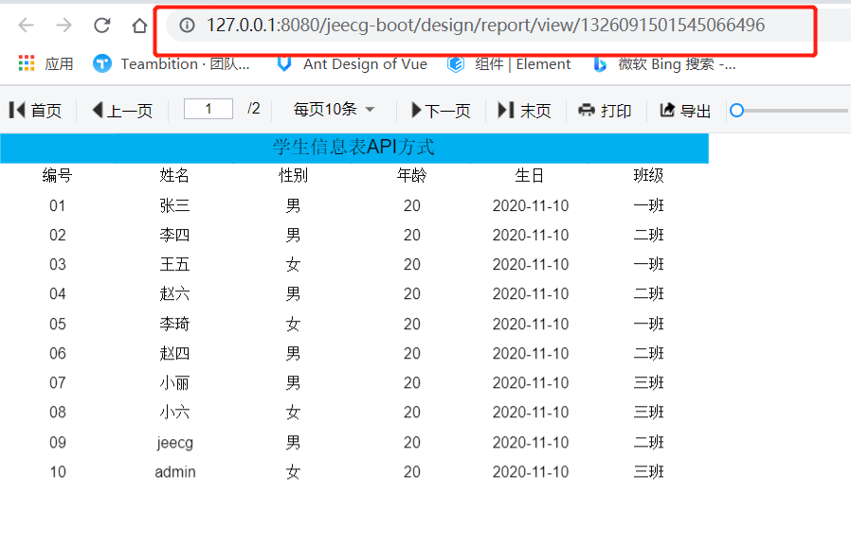This screenshot has width=851, height=545.
Task: Export the report with 导出 button
Action: click(685, 111)
